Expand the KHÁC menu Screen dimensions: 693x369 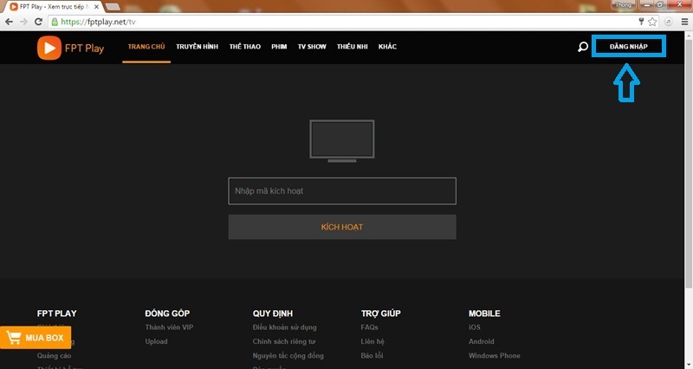387,47
